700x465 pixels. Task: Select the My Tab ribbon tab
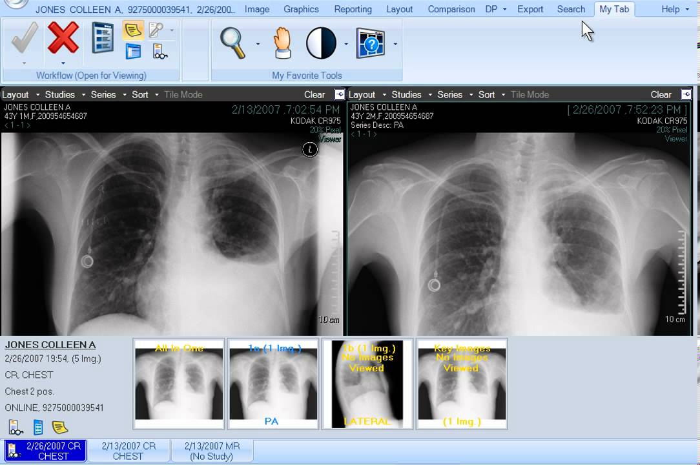[614, 9]
